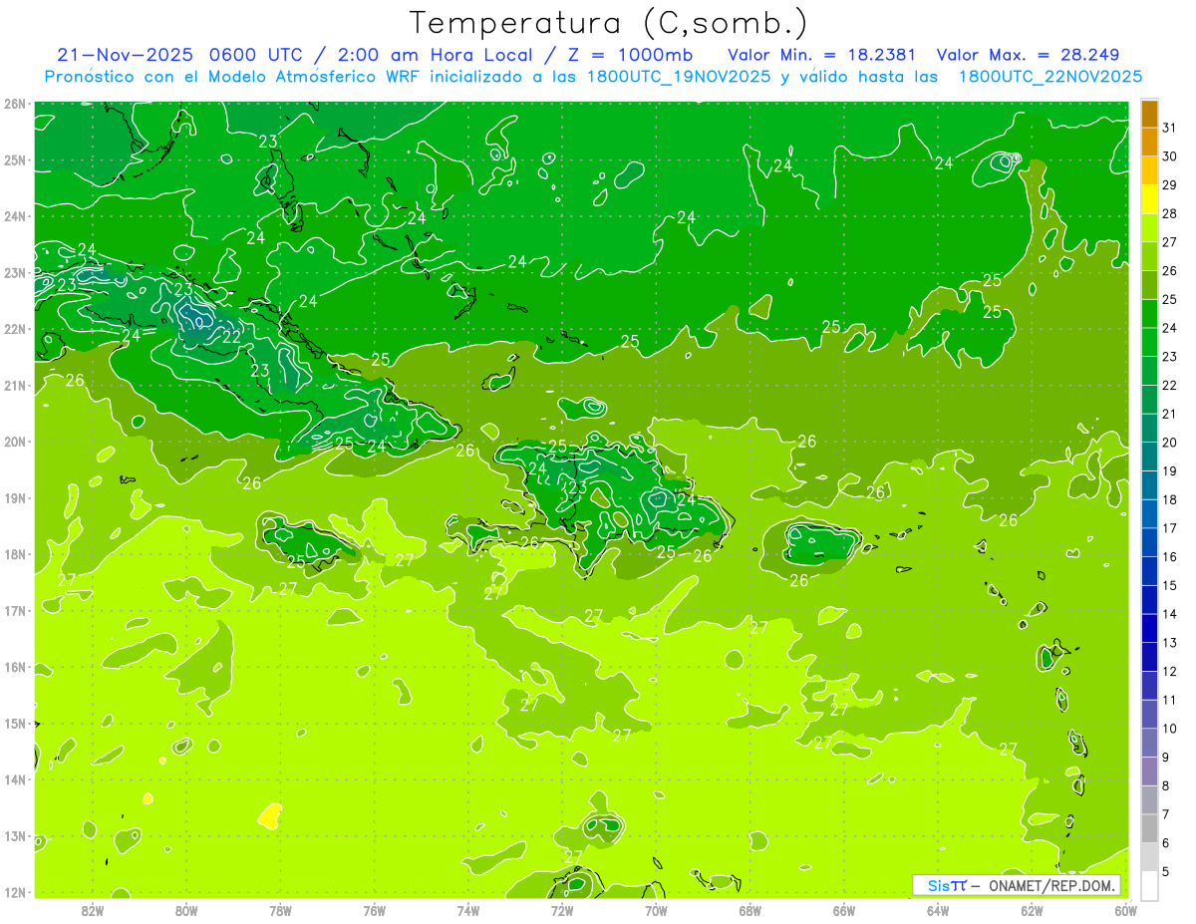Select the 23N latitude axis label

[15, 272]
